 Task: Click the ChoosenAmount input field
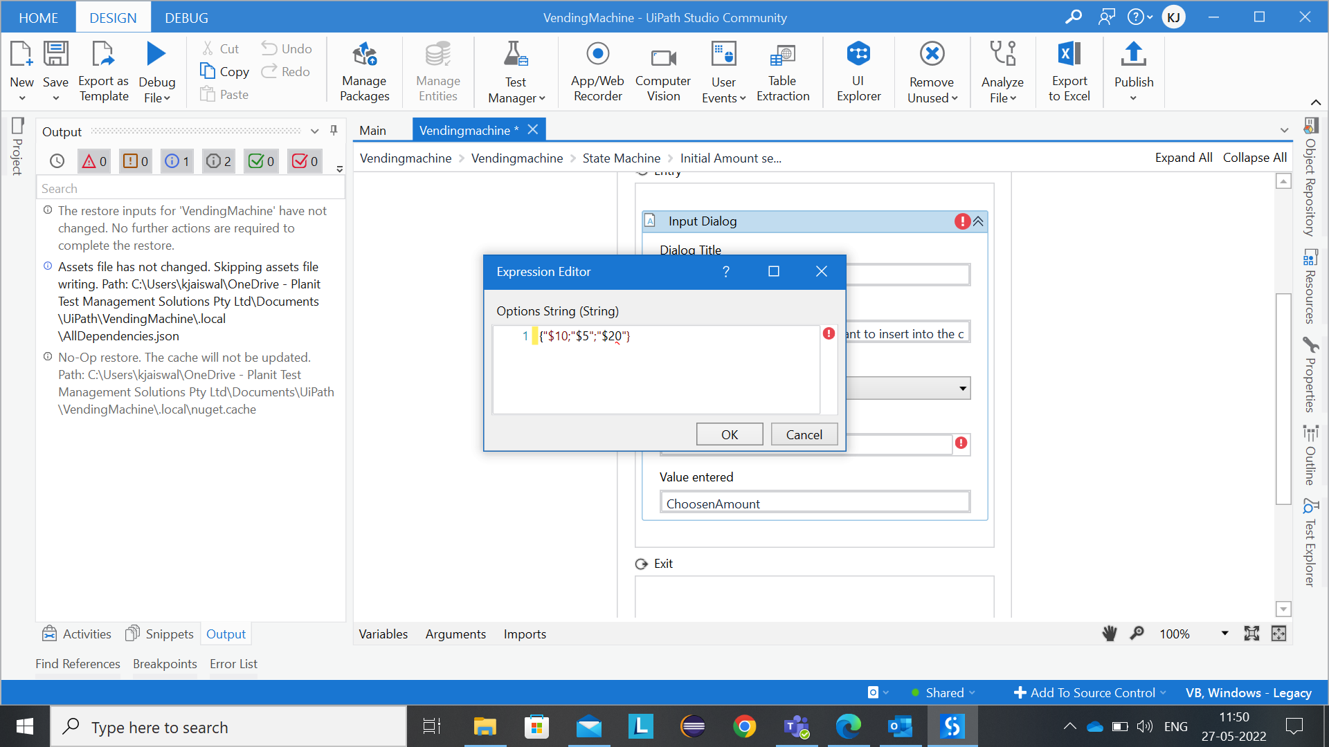pyautogui.click(x=814, y=502)
